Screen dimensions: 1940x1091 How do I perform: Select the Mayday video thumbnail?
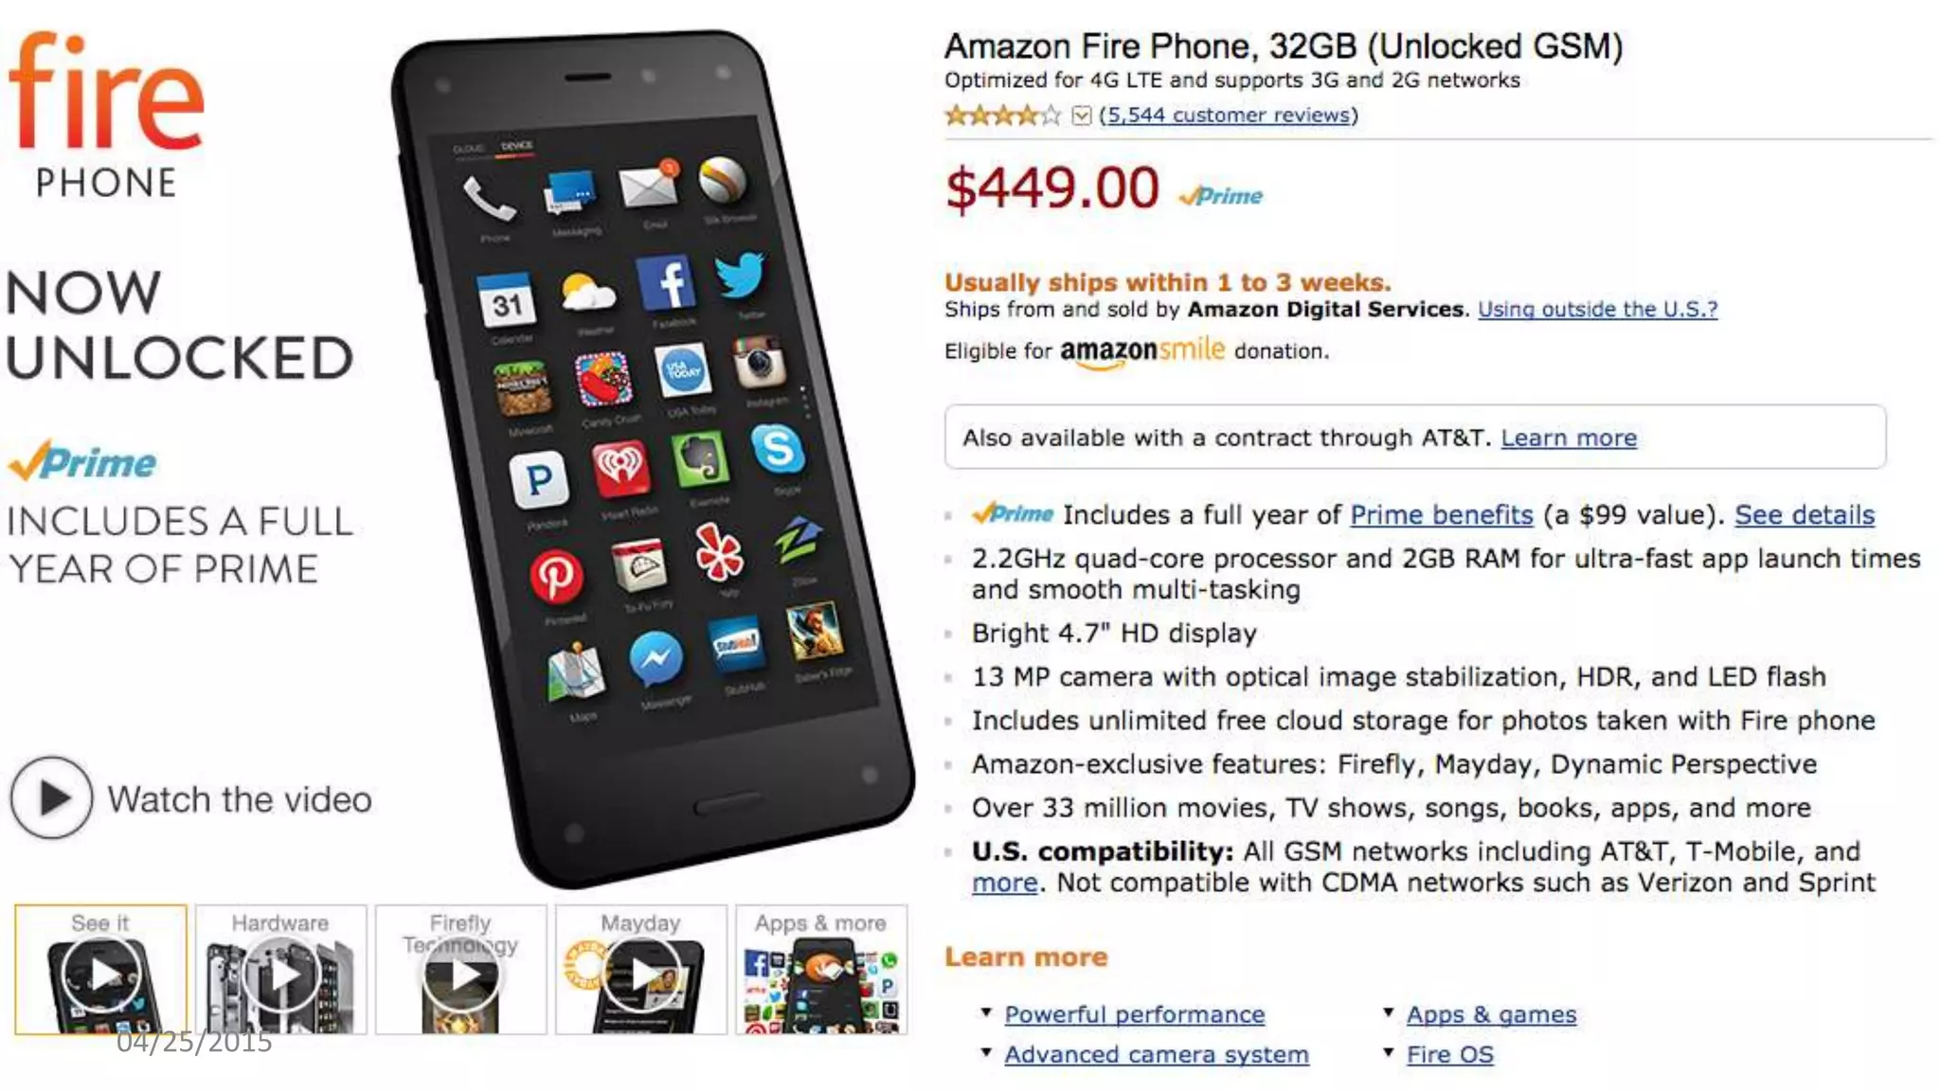click(641, 970)
